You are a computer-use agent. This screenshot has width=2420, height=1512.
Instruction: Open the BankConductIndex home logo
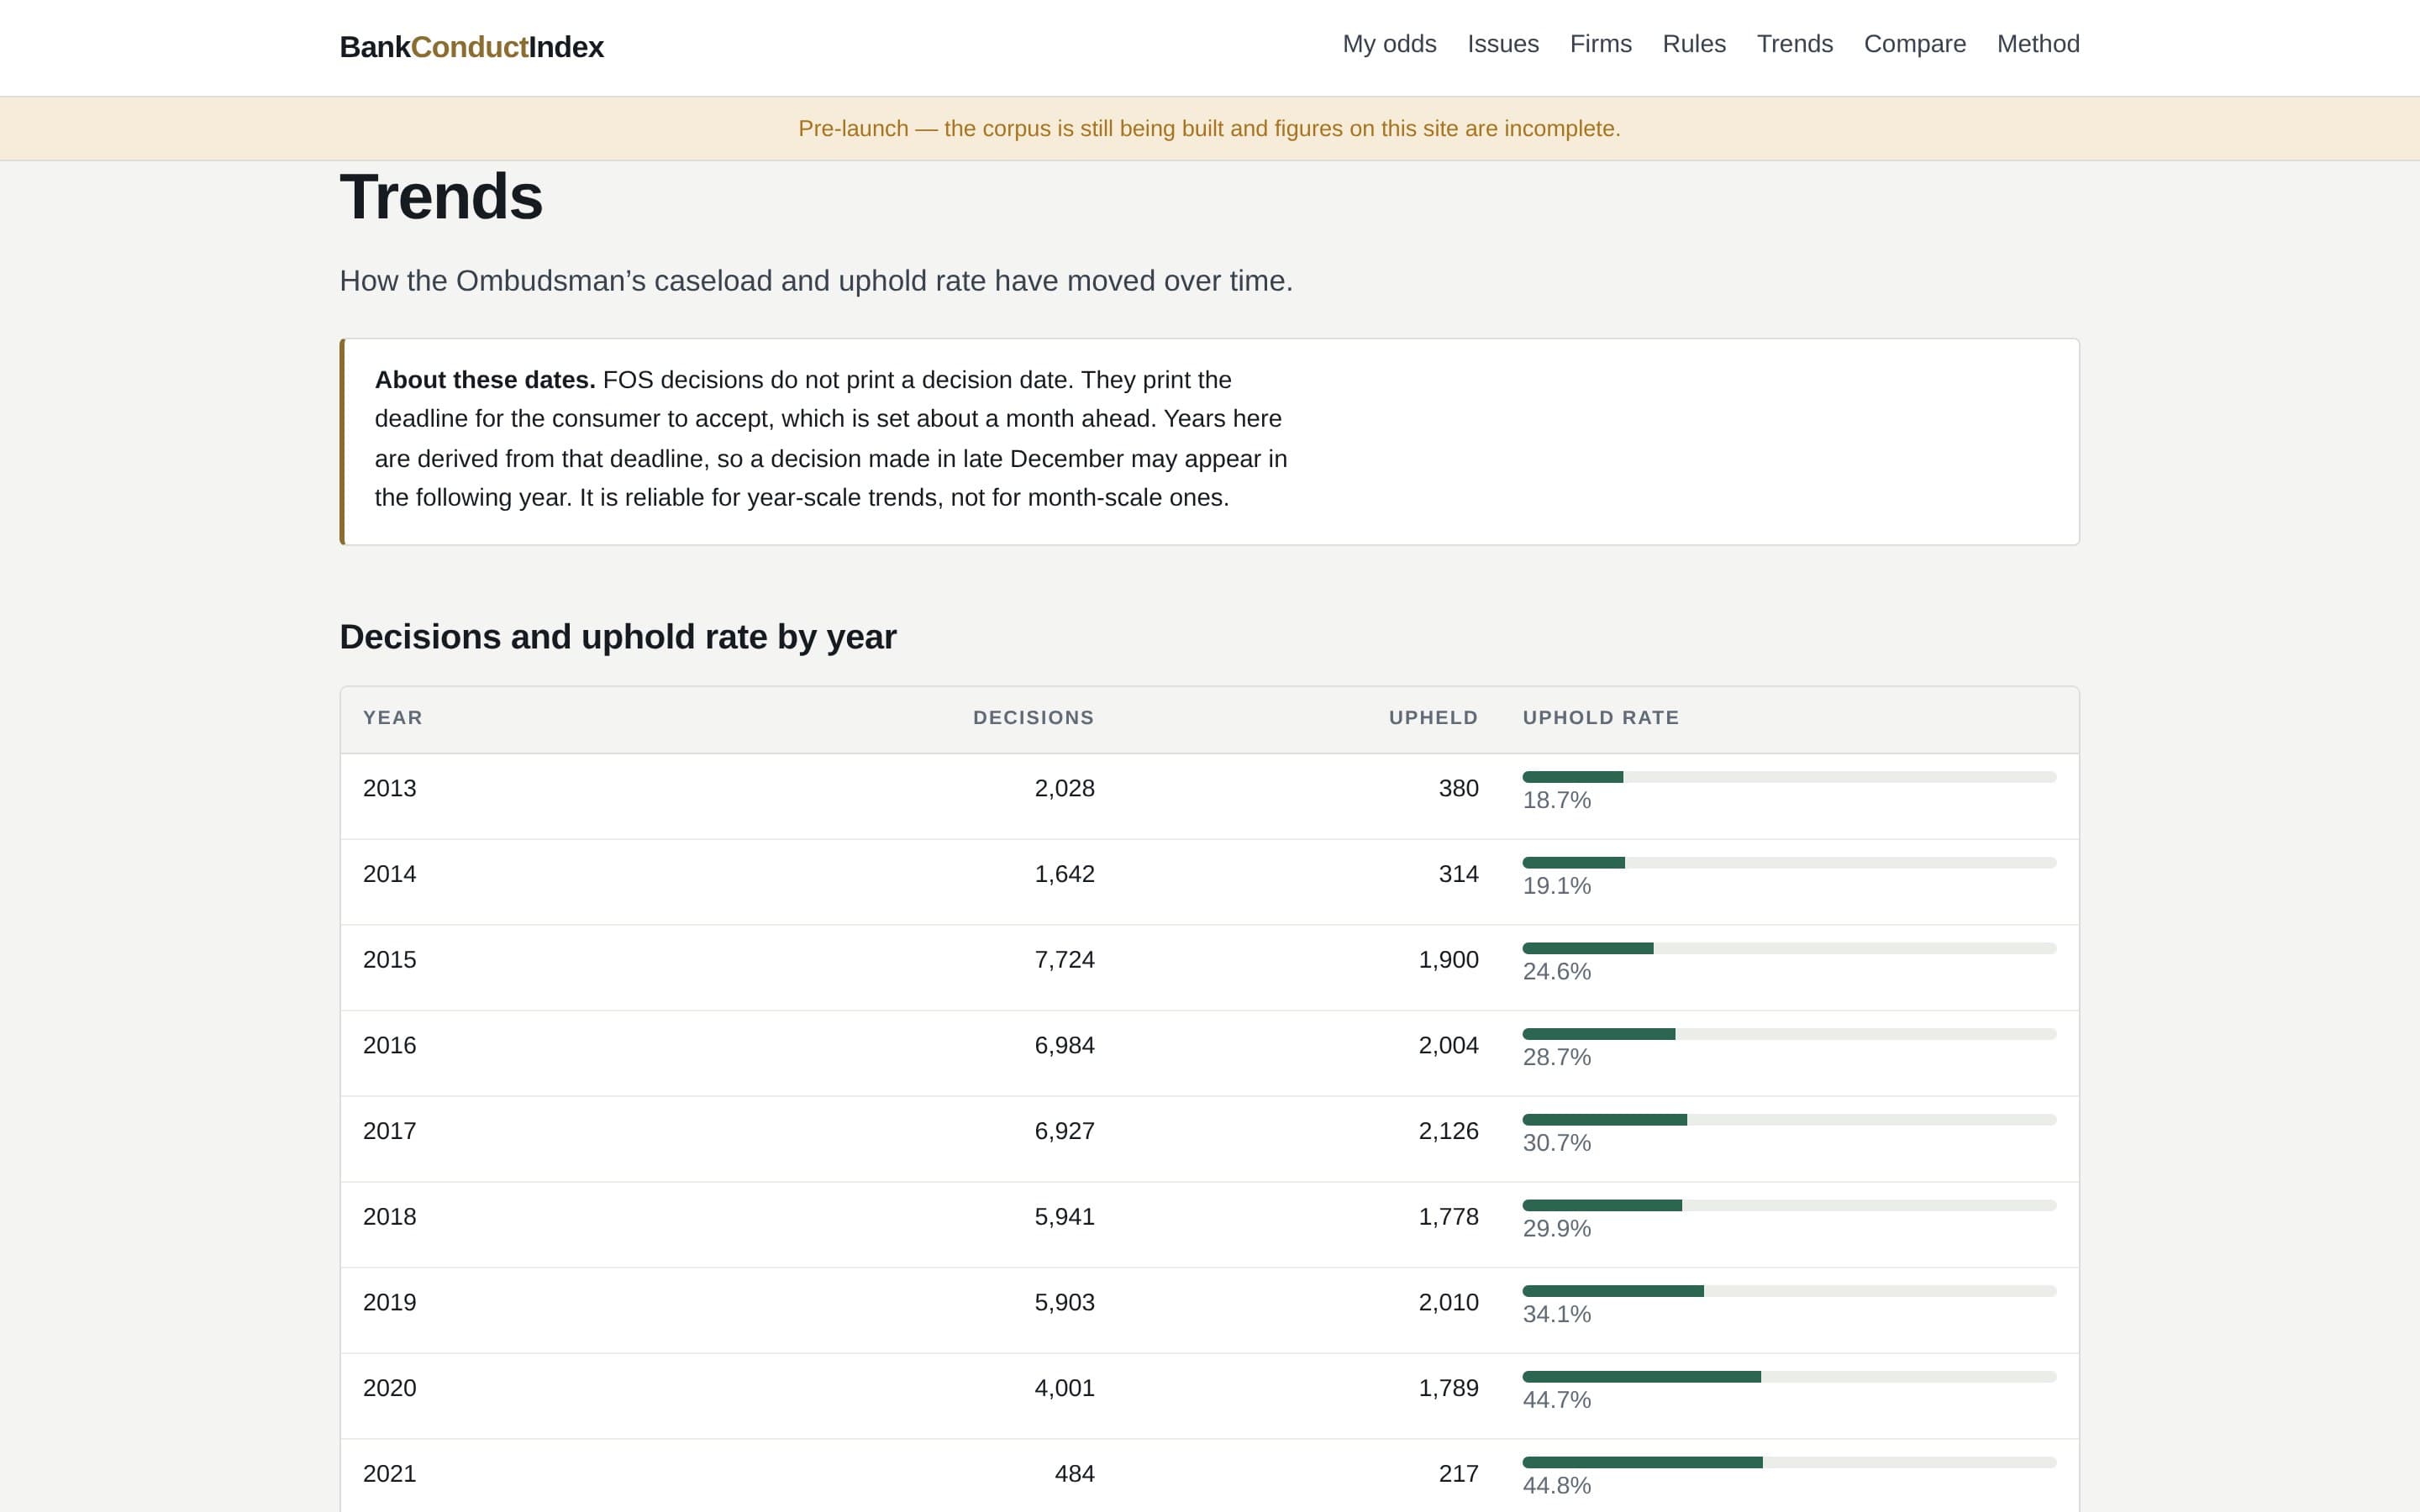(471, 47)
